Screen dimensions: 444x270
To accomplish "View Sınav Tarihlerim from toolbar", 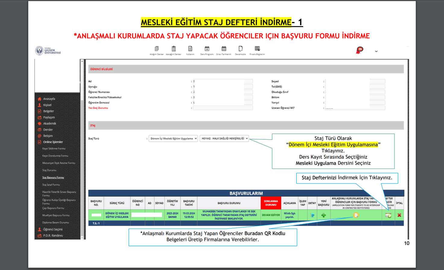I will point(224,49).
